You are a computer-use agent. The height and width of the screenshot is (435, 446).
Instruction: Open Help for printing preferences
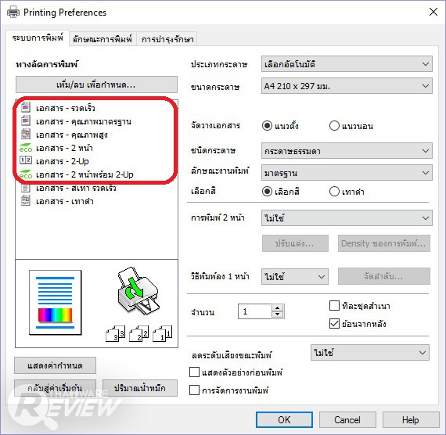click(x=411, y=419)
